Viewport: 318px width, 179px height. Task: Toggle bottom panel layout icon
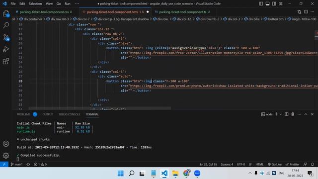coord(267,3)
